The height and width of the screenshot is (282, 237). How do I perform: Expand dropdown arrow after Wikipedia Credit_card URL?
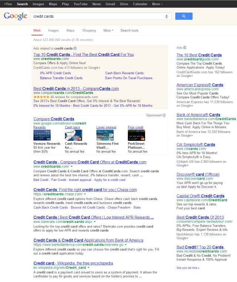click(89, 268)
